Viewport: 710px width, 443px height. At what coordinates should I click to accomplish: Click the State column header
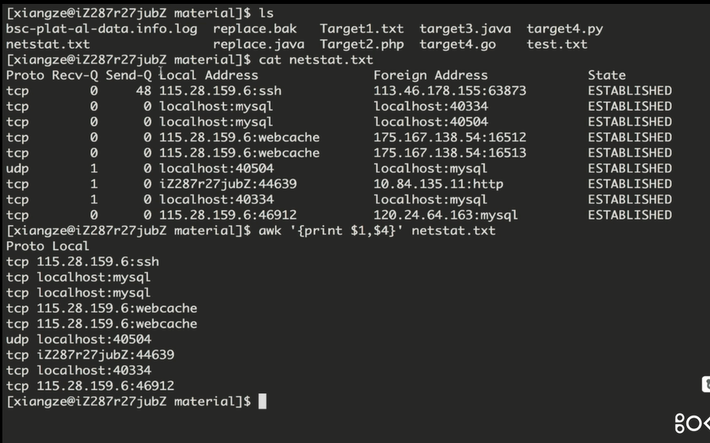[x=607, y=75]
